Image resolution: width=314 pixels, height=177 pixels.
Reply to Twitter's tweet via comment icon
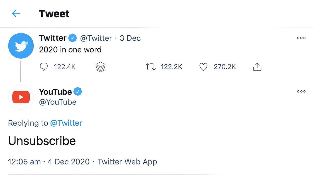click(x=44, y=67)
